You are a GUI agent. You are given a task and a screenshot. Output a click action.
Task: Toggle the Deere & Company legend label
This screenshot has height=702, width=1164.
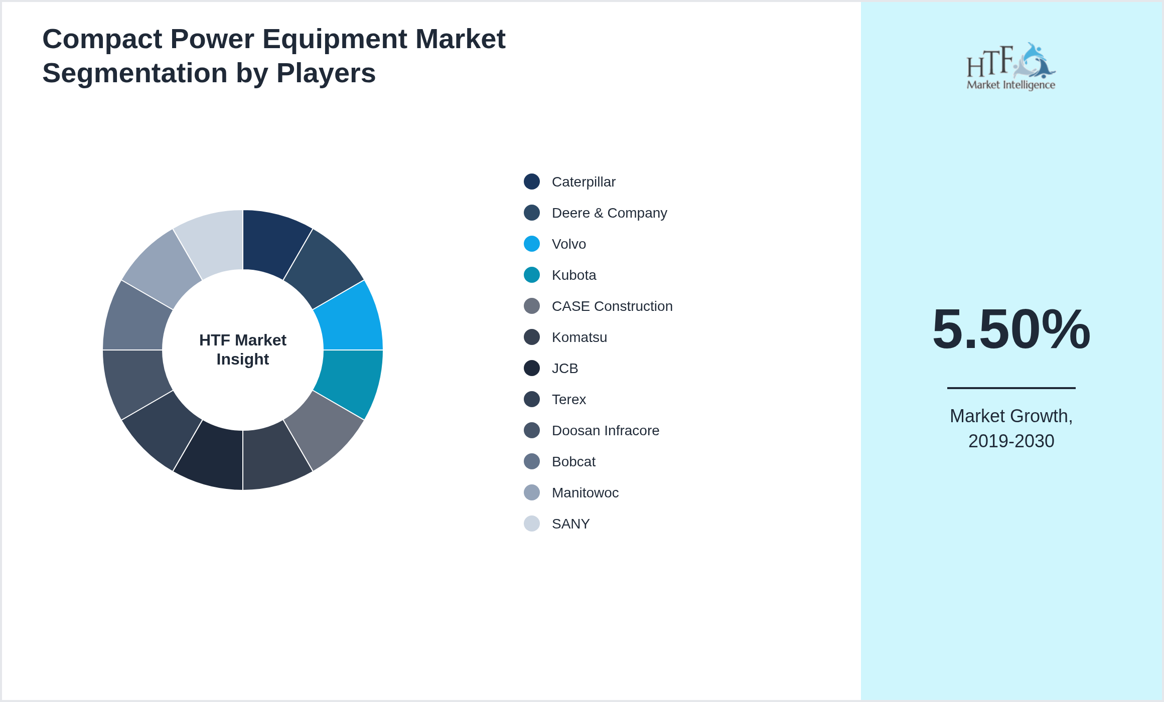[609, 213]
